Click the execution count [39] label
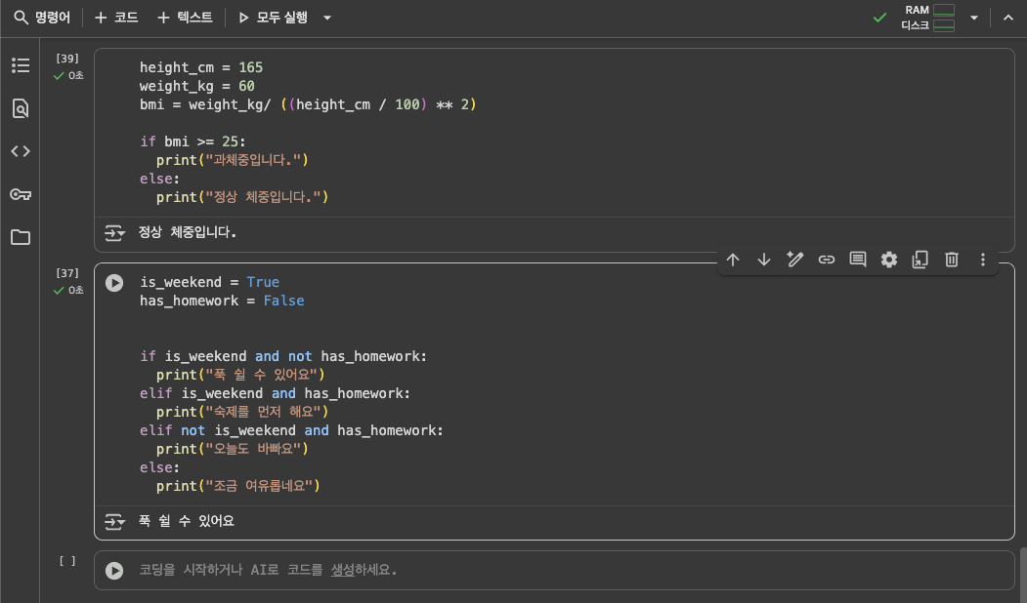The width and height of the screenshot is (1027, 603). point(67,59)
